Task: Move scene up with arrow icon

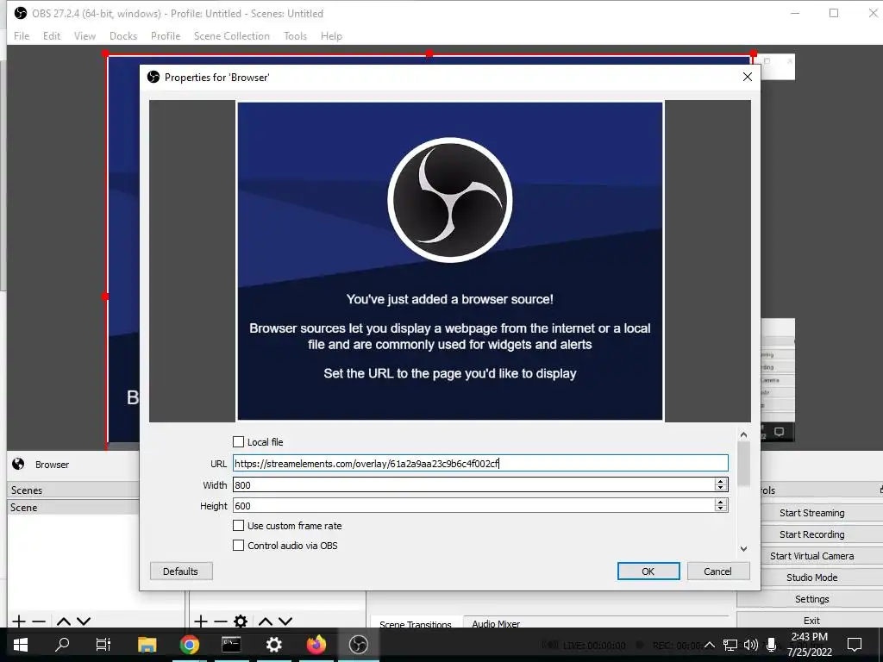Action: [x=64, y=621]
